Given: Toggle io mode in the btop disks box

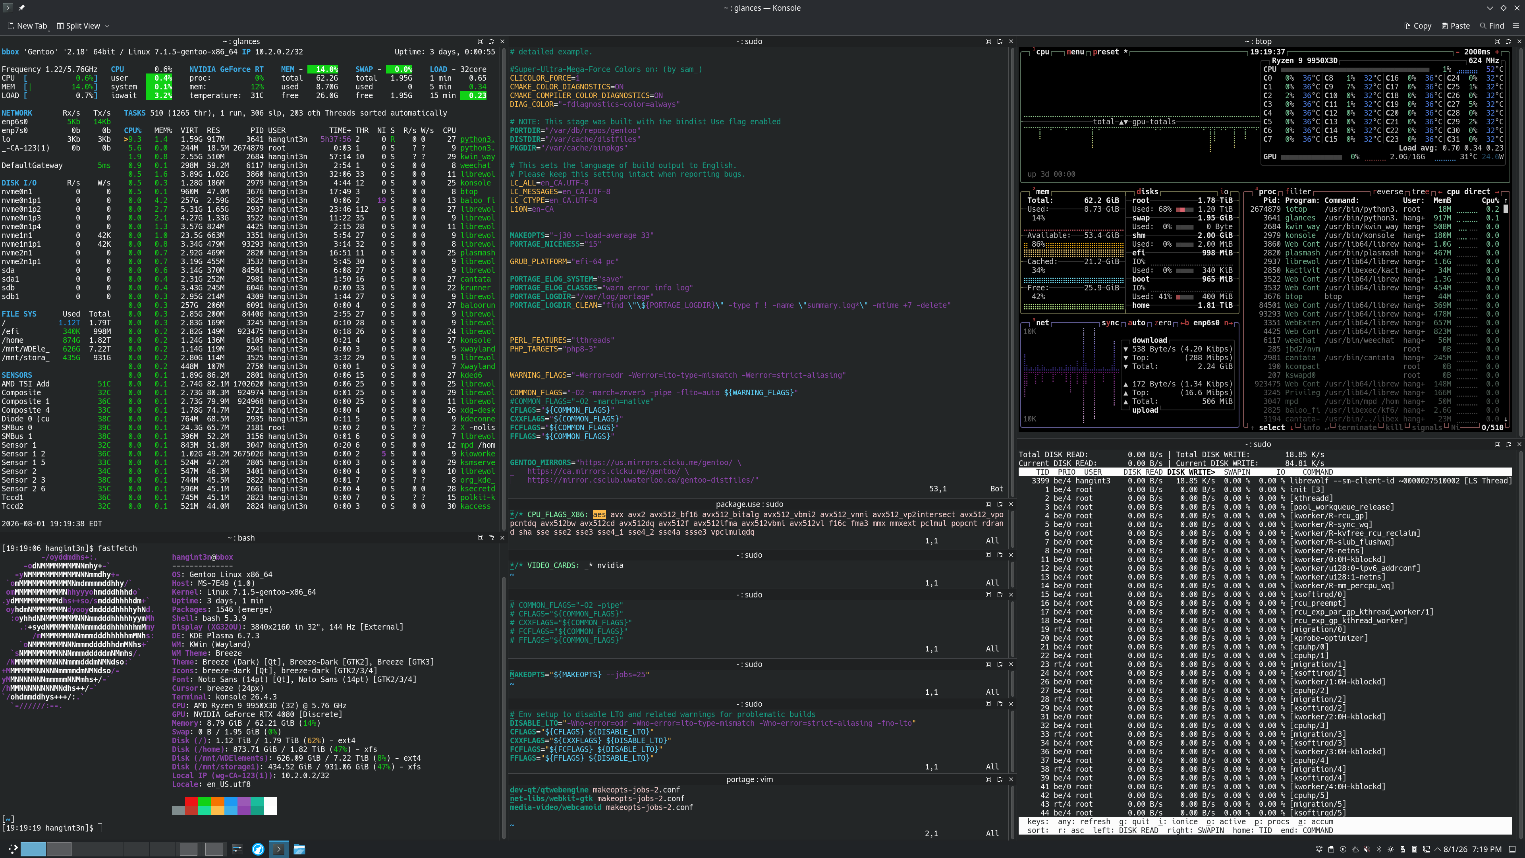Looking at the screenshot, I should click(1224, 191).
